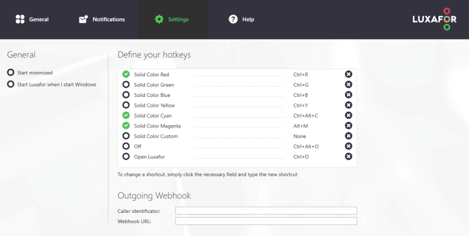Open the General tab
This screenshot has width=469, height=236.
tap(32, 20)
